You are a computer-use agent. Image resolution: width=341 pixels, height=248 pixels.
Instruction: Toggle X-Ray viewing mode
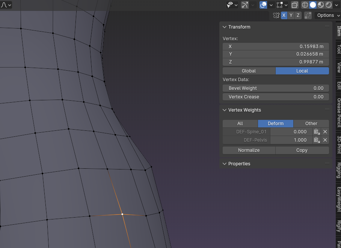coord(295,5)
